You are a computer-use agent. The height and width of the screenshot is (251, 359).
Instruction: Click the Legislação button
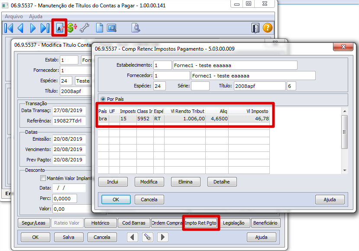(234, 223)
